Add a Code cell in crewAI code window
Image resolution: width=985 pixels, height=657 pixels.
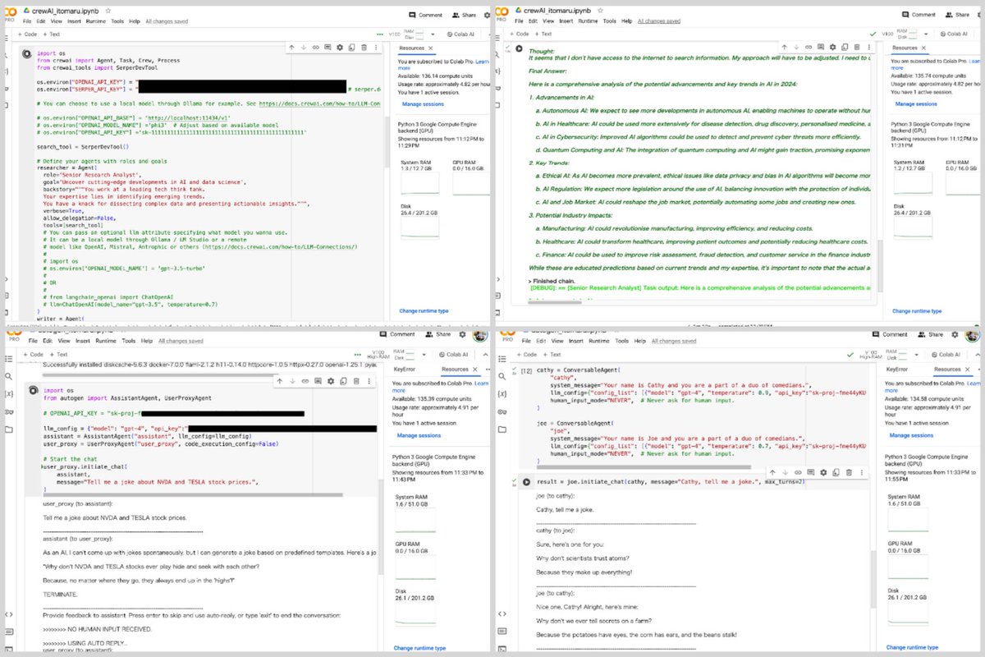[x=27, y=34]
